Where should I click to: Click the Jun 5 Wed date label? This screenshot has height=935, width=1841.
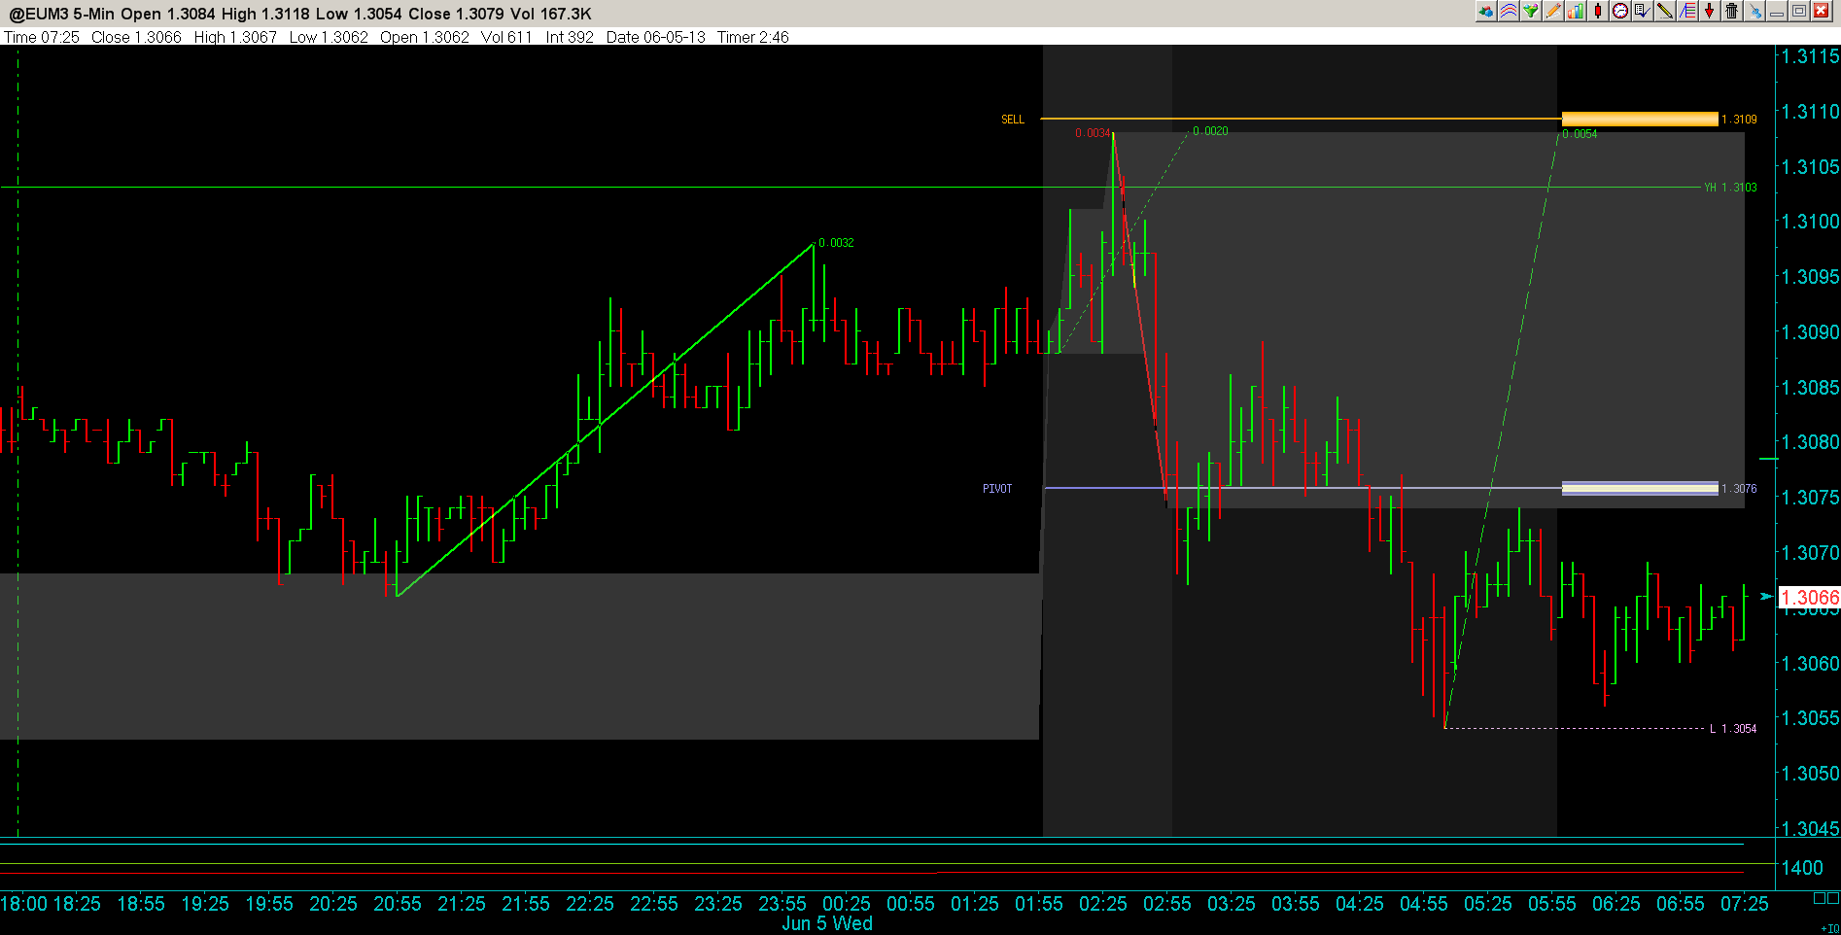[x=827, y=923]
